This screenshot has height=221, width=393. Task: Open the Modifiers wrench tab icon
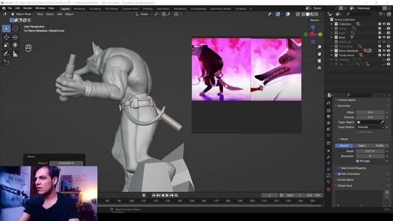[329, 157]
